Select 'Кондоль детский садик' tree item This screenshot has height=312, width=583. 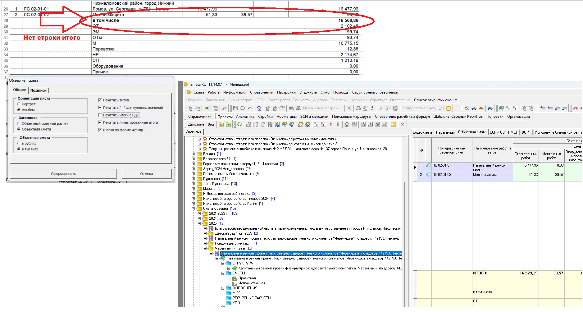(233, 243)
